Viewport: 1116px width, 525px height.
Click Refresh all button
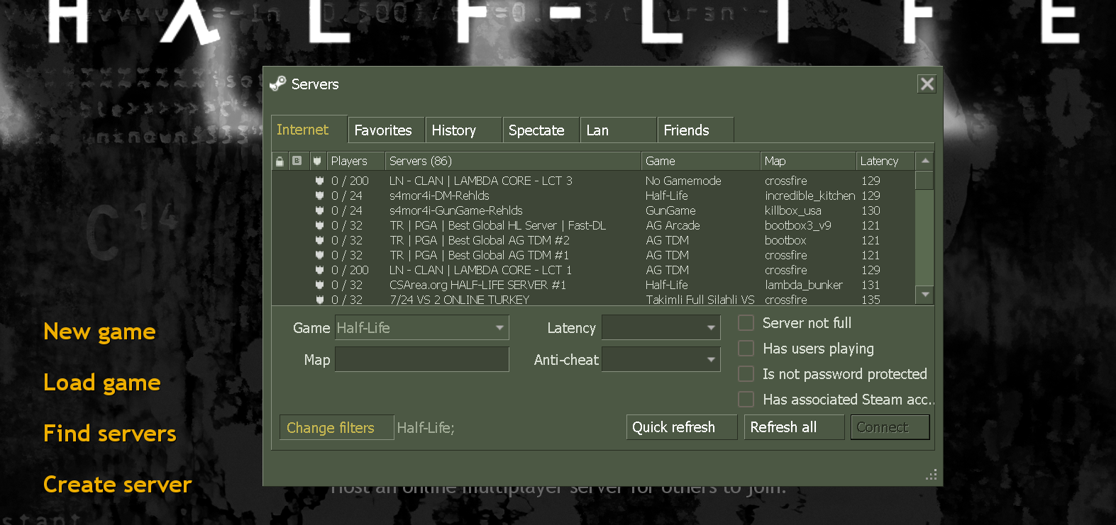pyautogui.click(x=794, y=427)
